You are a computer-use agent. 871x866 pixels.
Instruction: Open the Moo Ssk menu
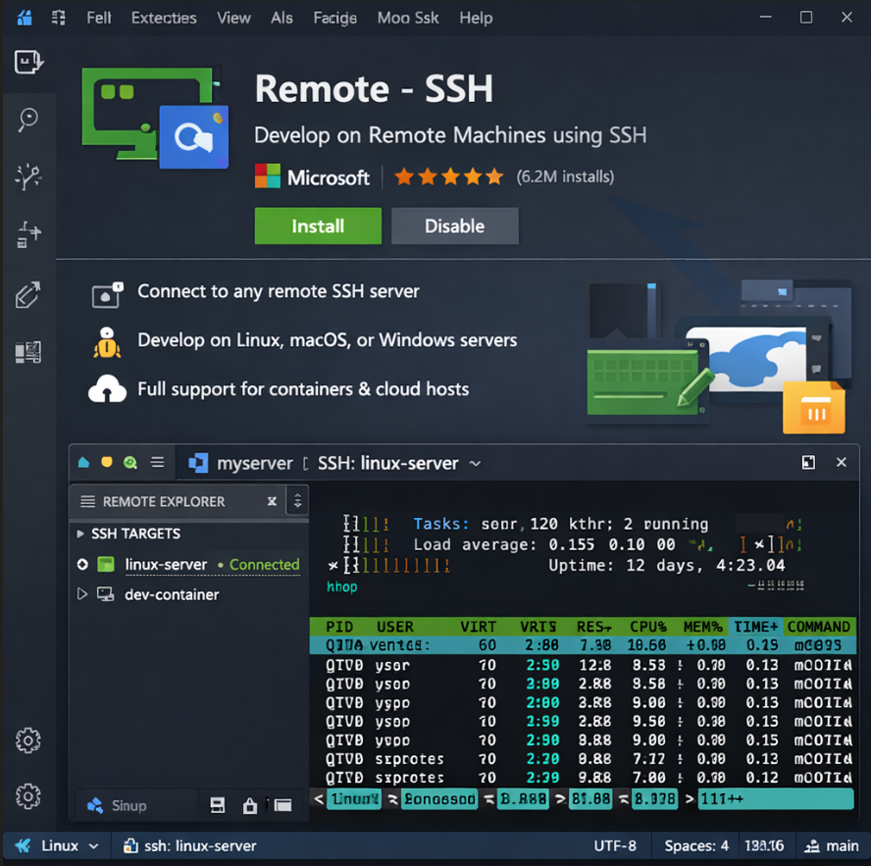pos(408,18)
